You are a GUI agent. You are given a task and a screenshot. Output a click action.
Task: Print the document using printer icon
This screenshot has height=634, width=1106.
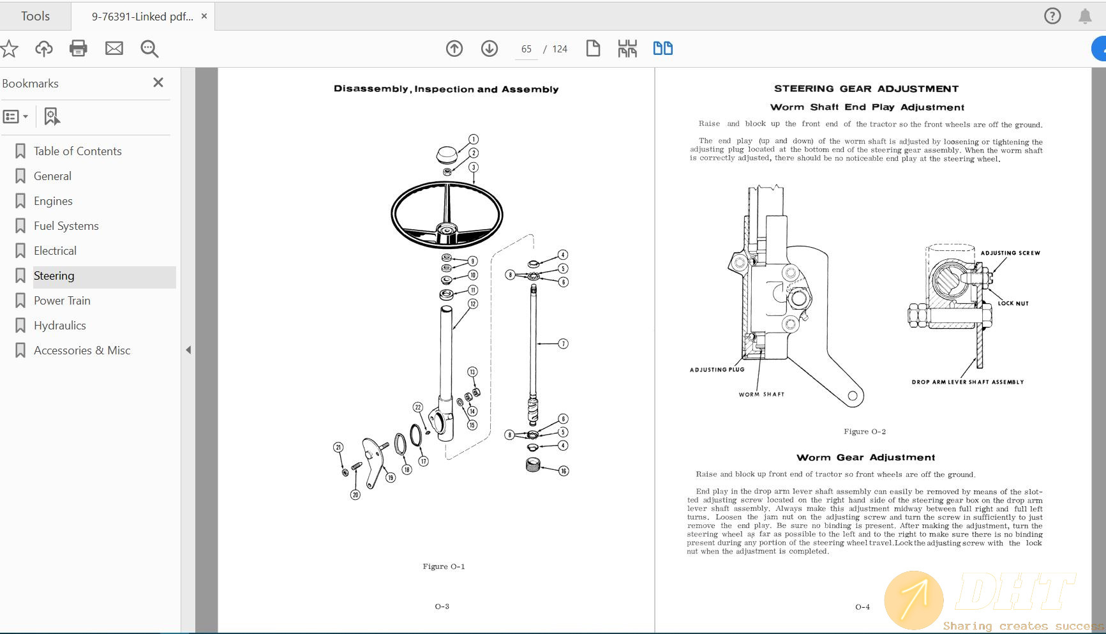pyautogui.click(x=78, y=49)
